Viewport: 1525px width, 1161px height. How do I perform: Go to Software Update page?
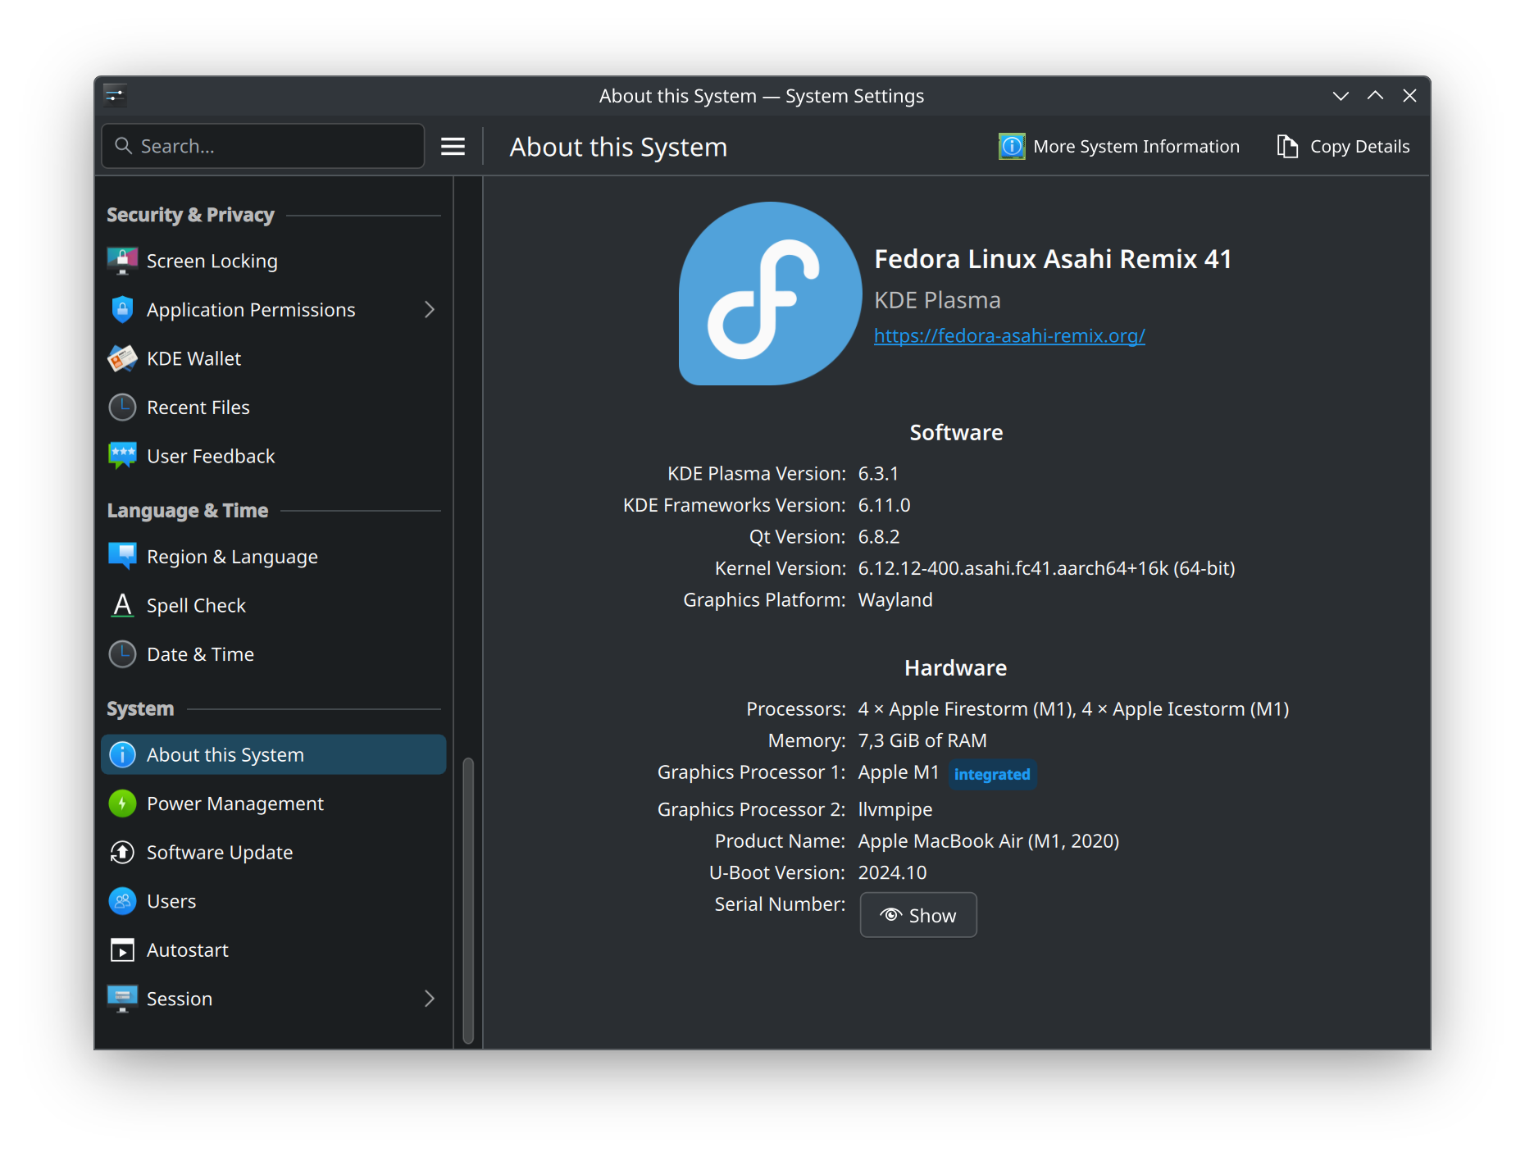pos(273,852)
